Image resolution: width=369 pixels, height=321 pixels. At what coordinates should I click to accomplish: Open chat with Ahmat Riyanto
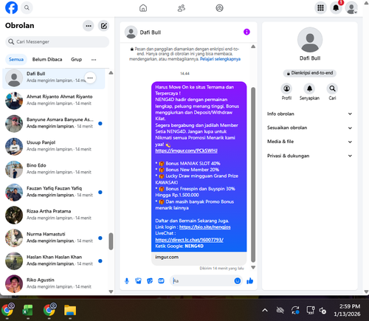54,100
